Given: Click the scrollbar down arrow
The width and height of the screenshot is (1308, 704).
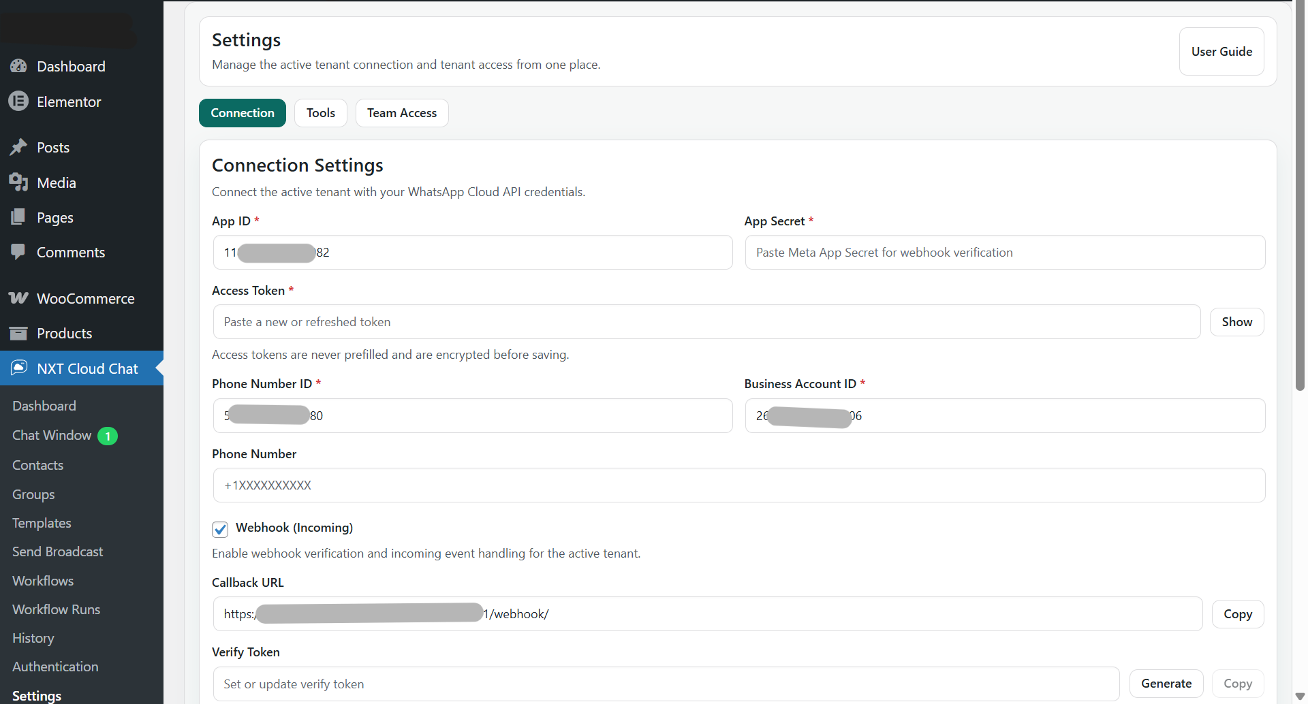Looking at the screenshot, I should coord(1300,697).
